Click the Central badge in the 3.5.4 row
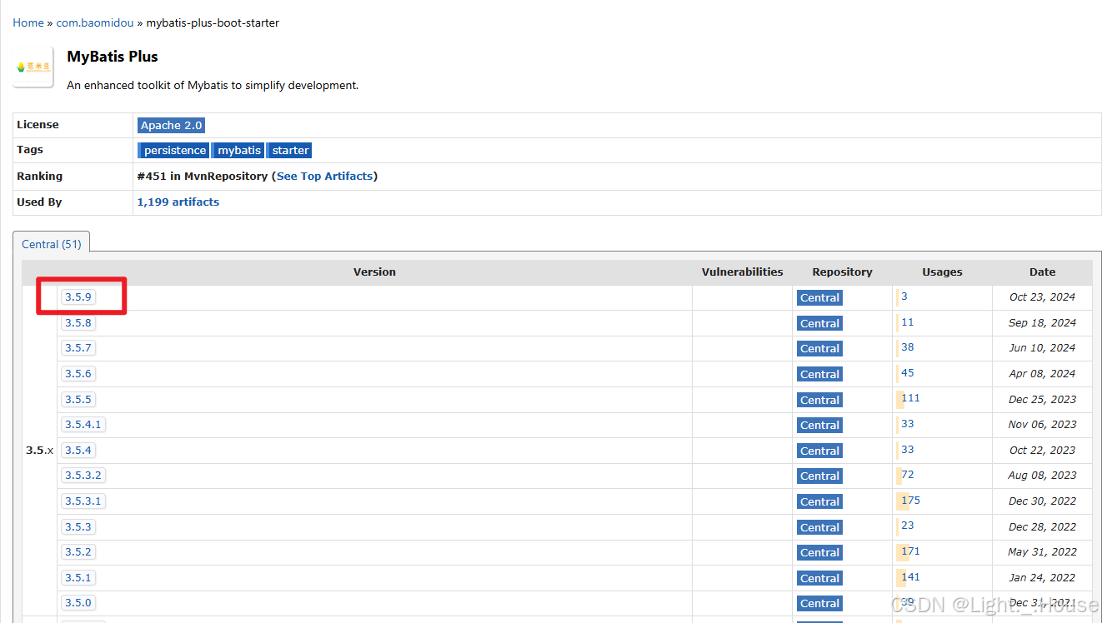Screen dimensions: 1102x623 tap(819, 451)
